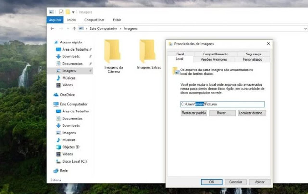Click the OneDrive cloud icon
Screen dimensions: 308x194
point(56,95)
